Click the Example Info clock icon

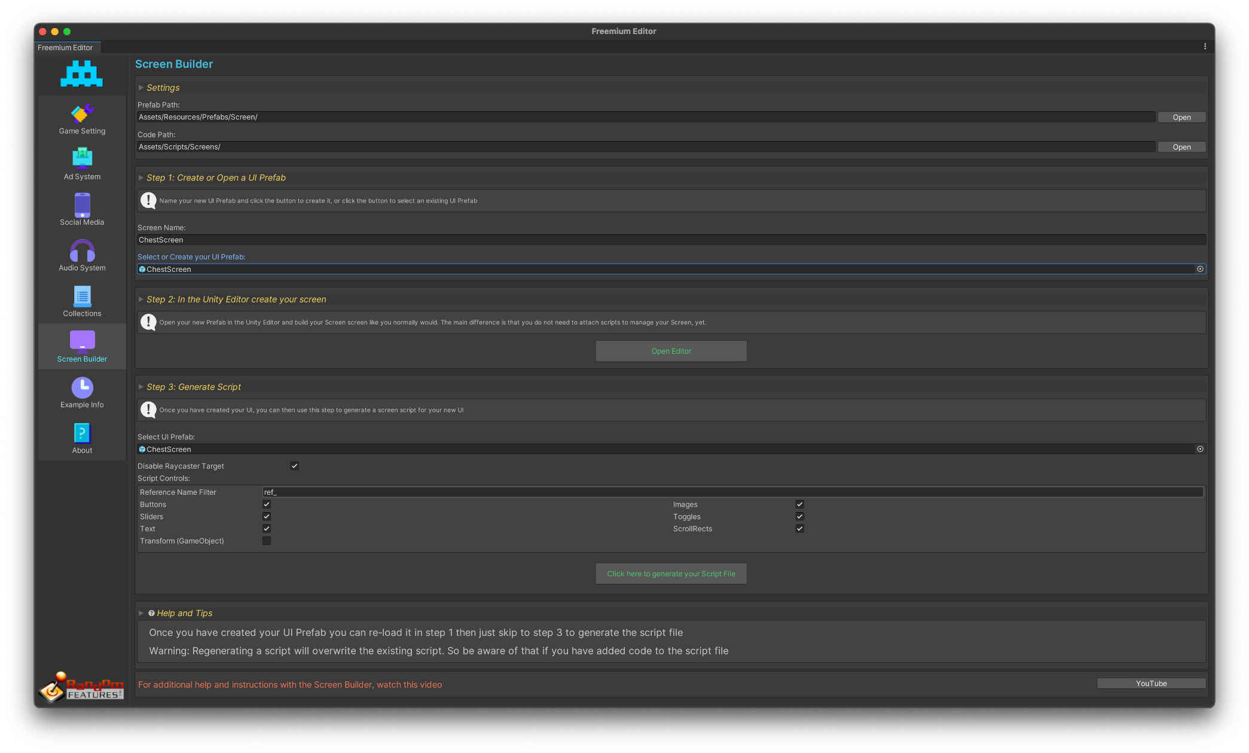point(82,388)
